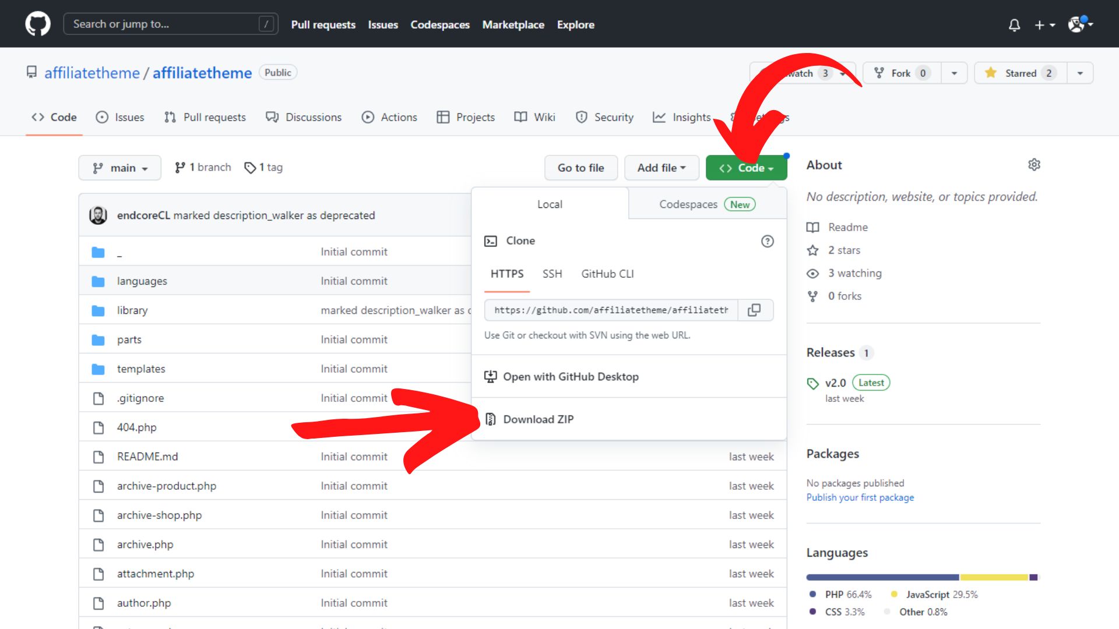Open the Actions tab
The image size is (1119, 629).
coord(389,117)
